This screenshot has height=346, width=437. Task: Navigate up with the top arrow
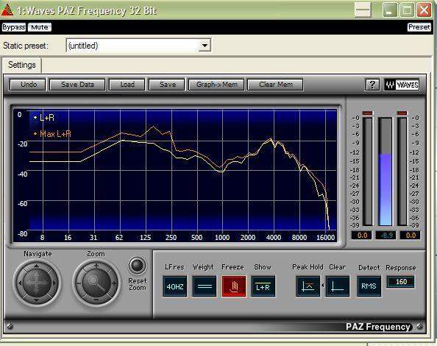tap(37, 266)
